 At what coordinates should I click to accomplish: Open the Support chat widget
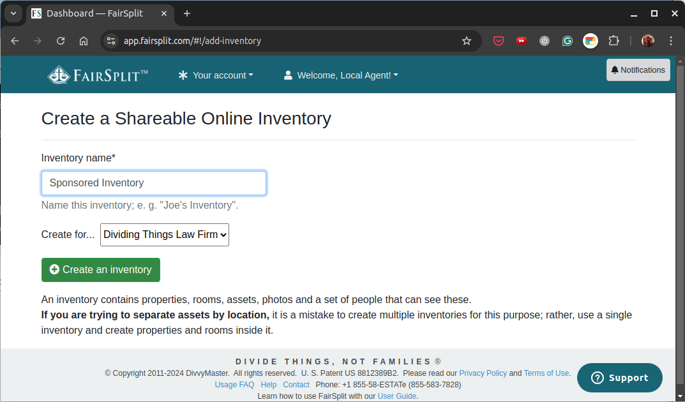point(619,378)
